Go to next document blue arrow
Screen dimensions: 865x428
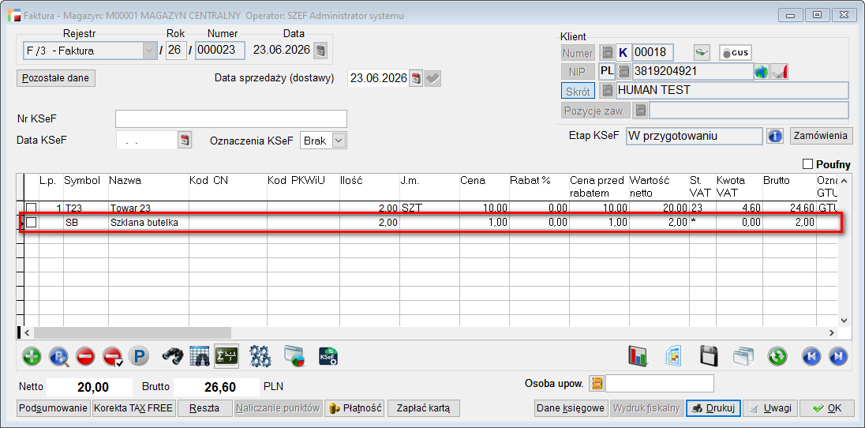[837, 357]
